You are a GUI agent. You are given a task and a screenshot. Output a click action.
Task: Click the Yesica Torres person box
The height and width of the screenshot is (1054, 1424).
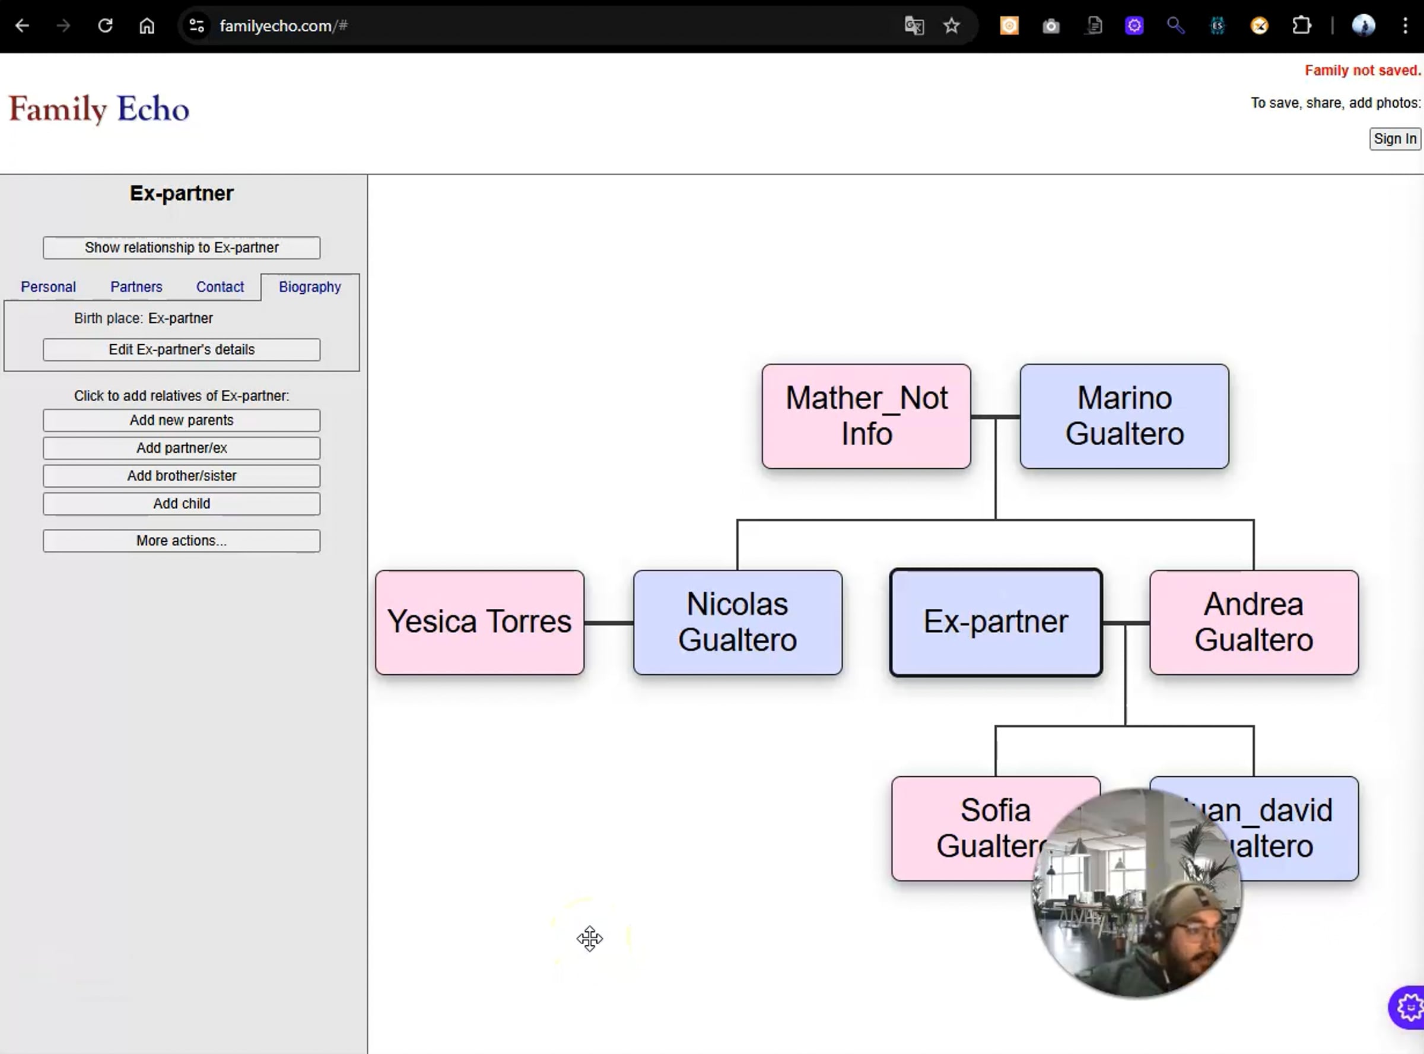click(479, 622)
